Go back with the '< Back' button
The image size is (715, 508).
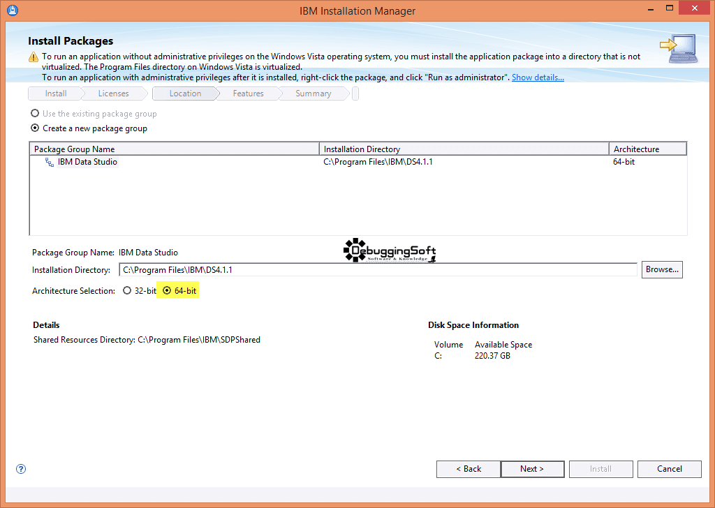(x=469, y=469)
